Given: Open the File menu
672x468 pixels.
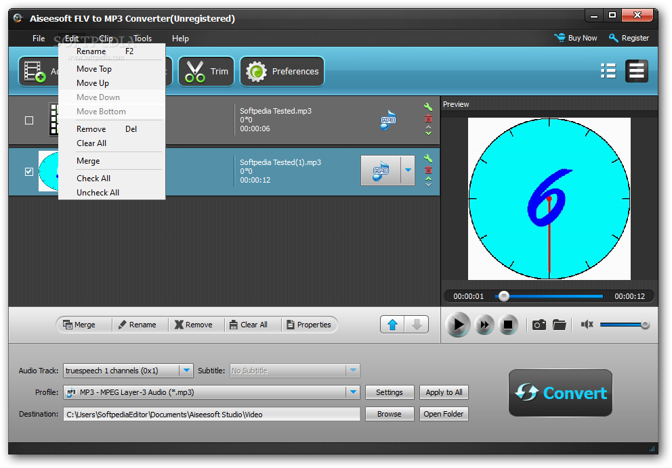Looking at the screenshot, I should pyautogui.click(x=39, y=39).
